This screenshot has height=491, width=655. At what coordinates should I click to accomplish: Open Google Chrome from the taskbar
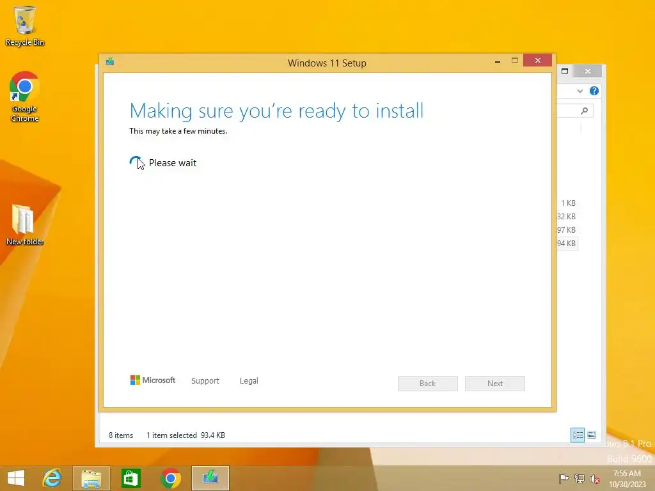(x=170, y=478)
